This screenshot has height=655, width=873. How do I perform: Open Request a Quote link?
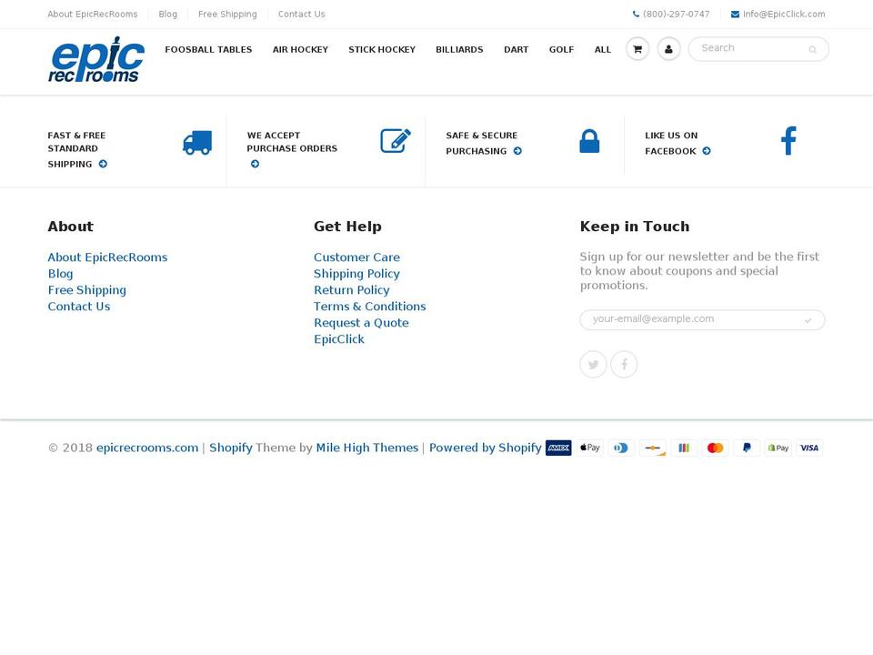tap(361, 323)
